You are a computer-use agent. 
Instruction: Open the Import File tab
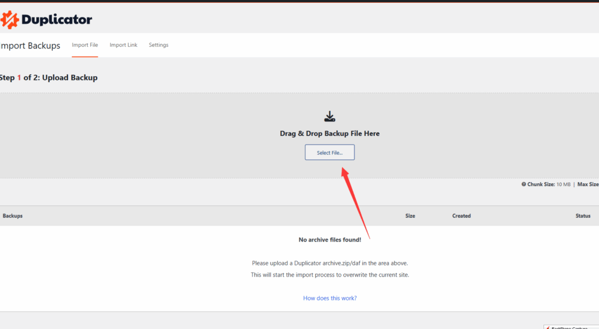click(85, 45)
